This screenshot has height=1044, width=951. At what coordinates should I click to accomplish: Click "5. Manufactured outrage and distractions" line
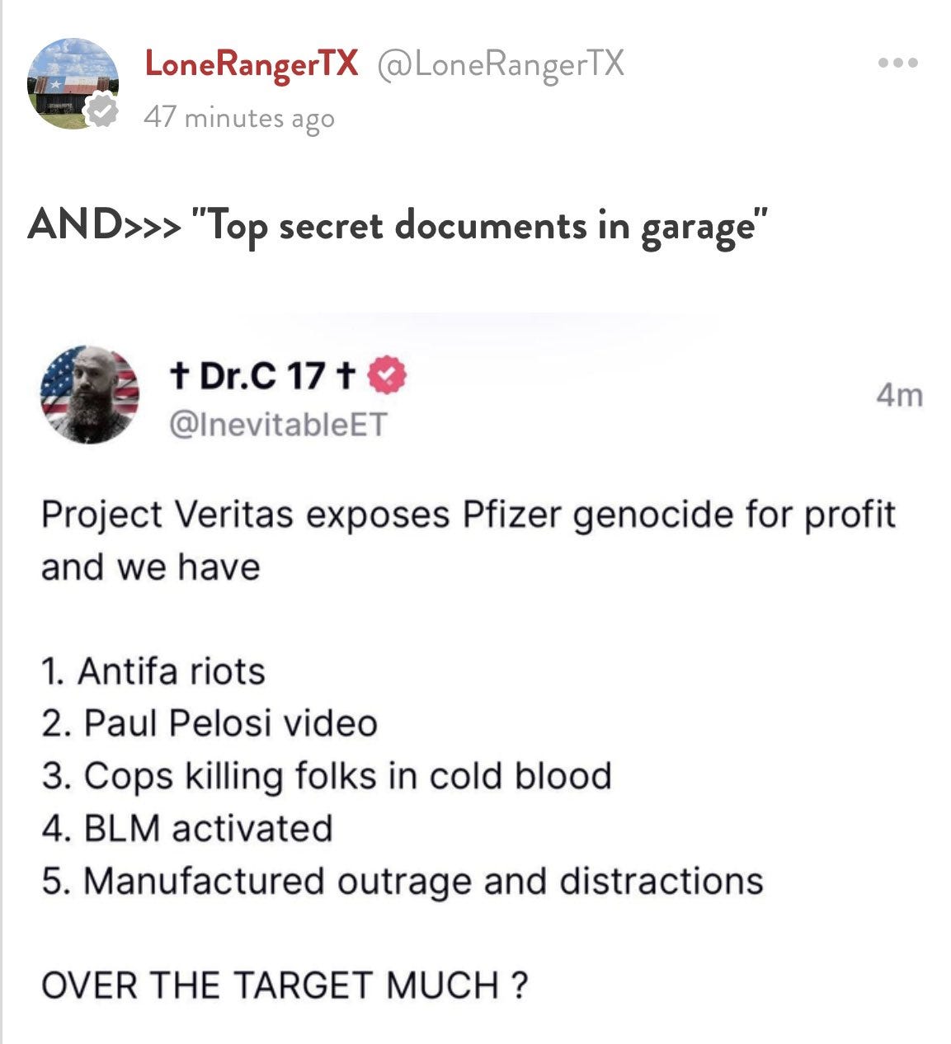403,882
